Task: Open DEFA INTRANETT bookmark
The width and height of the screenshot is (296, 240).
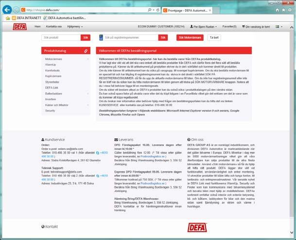Action: pos(26,18)
